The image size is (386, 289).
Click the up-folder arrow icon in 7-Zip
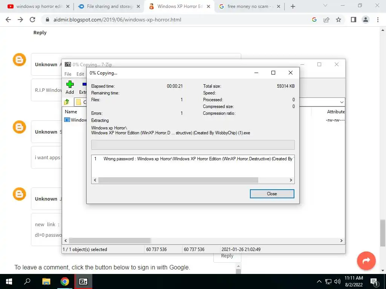point(67,102)
